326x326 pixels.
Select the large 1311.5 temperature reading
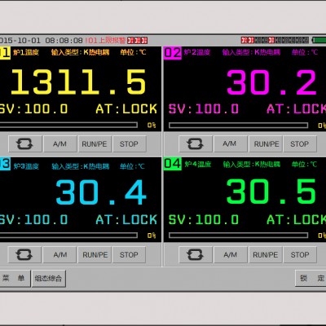tap(78, 81)
